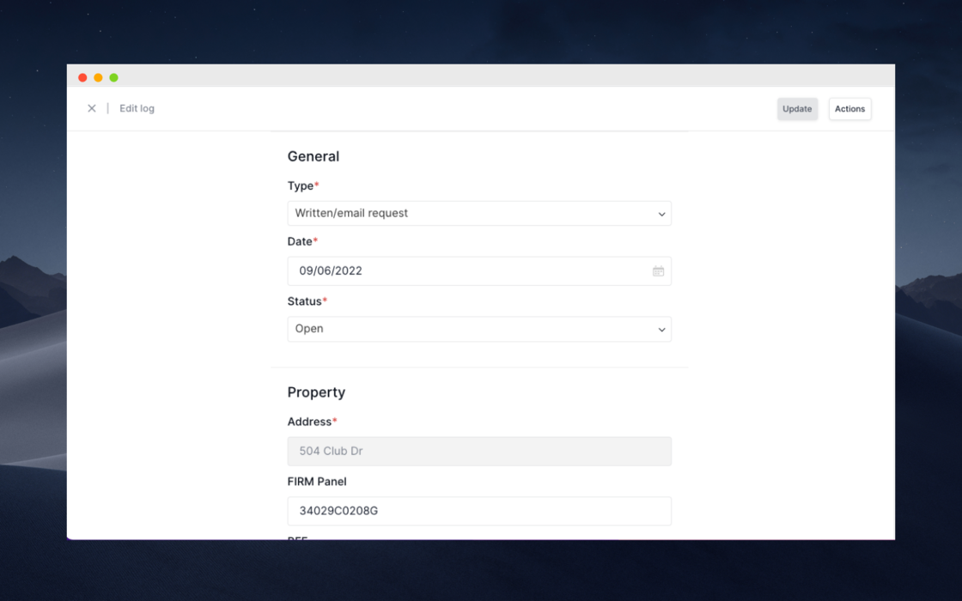Click the Property section heading
The width and height of the screenshot is (962, 601).
(x=316, y=392)
